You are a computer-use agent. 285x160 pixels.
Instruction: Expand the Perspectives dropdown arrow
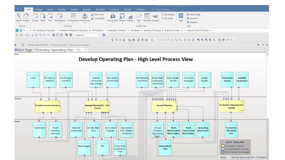click(x=73, y=23)
